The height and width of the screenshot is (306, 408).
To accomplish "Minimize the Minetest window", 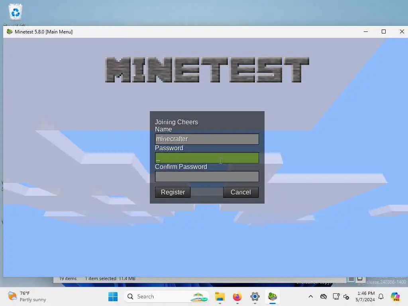I will coord(366,31).
